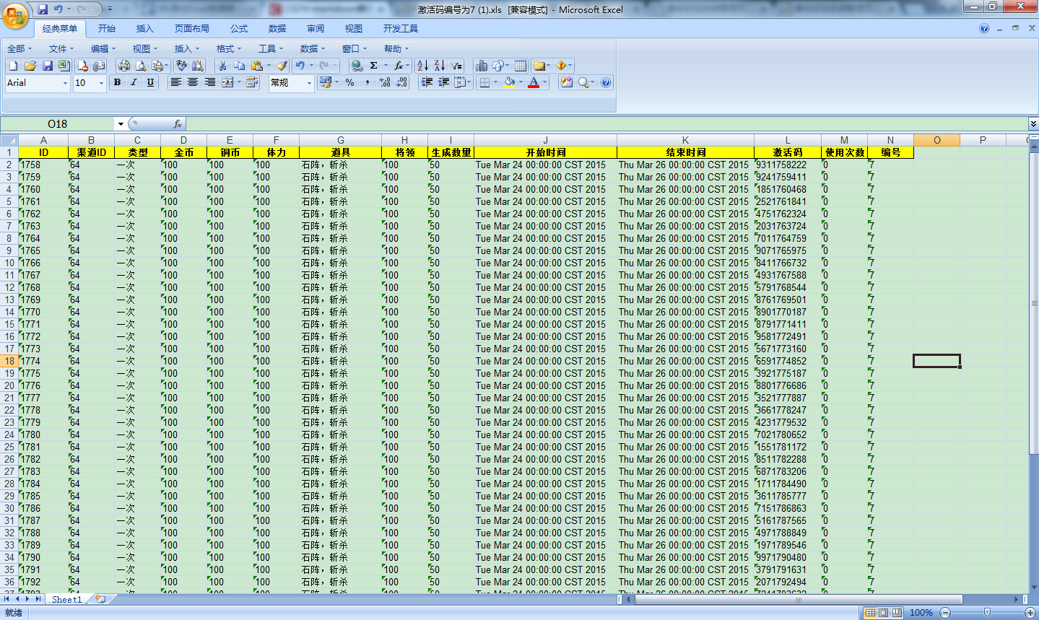Screen dimensions: 1039x620
Task: Open the borders dropdown arrow
Action: click(495, 83)
